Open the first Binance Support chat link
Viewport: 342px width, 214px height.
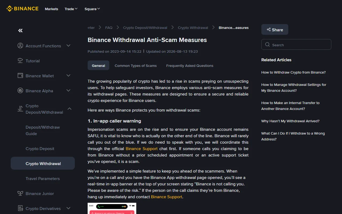[142, 149]
